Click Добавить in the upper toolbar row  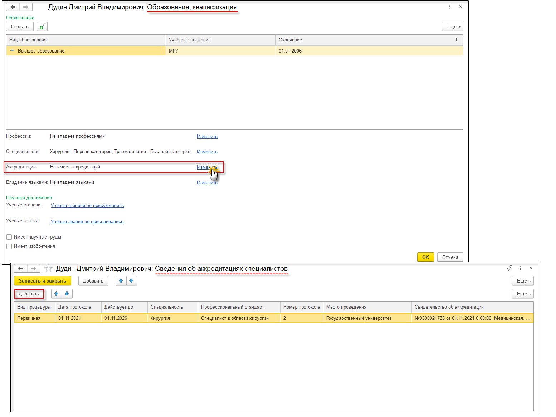click(93, 281)
